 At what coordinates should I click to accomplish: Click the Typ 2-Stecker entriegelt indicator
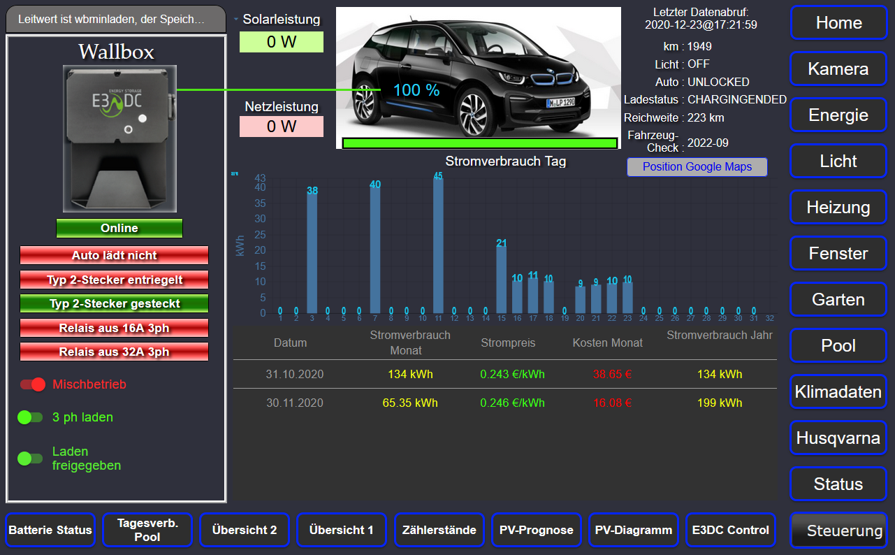coord(114,280)
